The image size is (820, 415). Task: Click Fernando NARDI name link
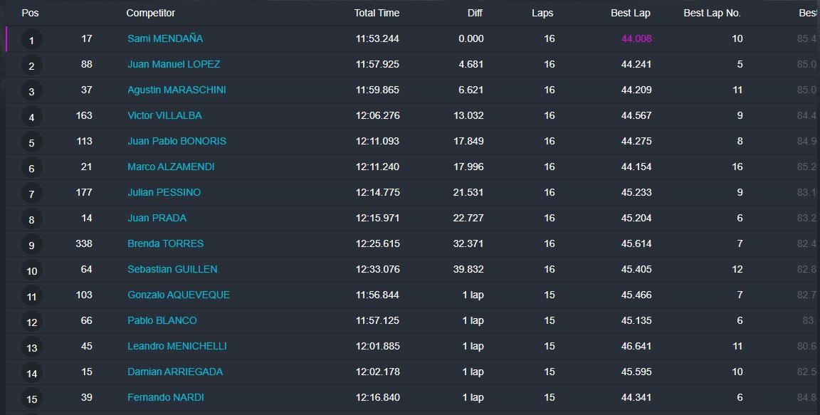click(166, 397)
